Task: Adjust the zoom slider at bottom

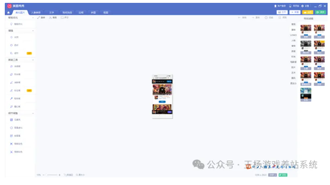Action: coord(52,175)
